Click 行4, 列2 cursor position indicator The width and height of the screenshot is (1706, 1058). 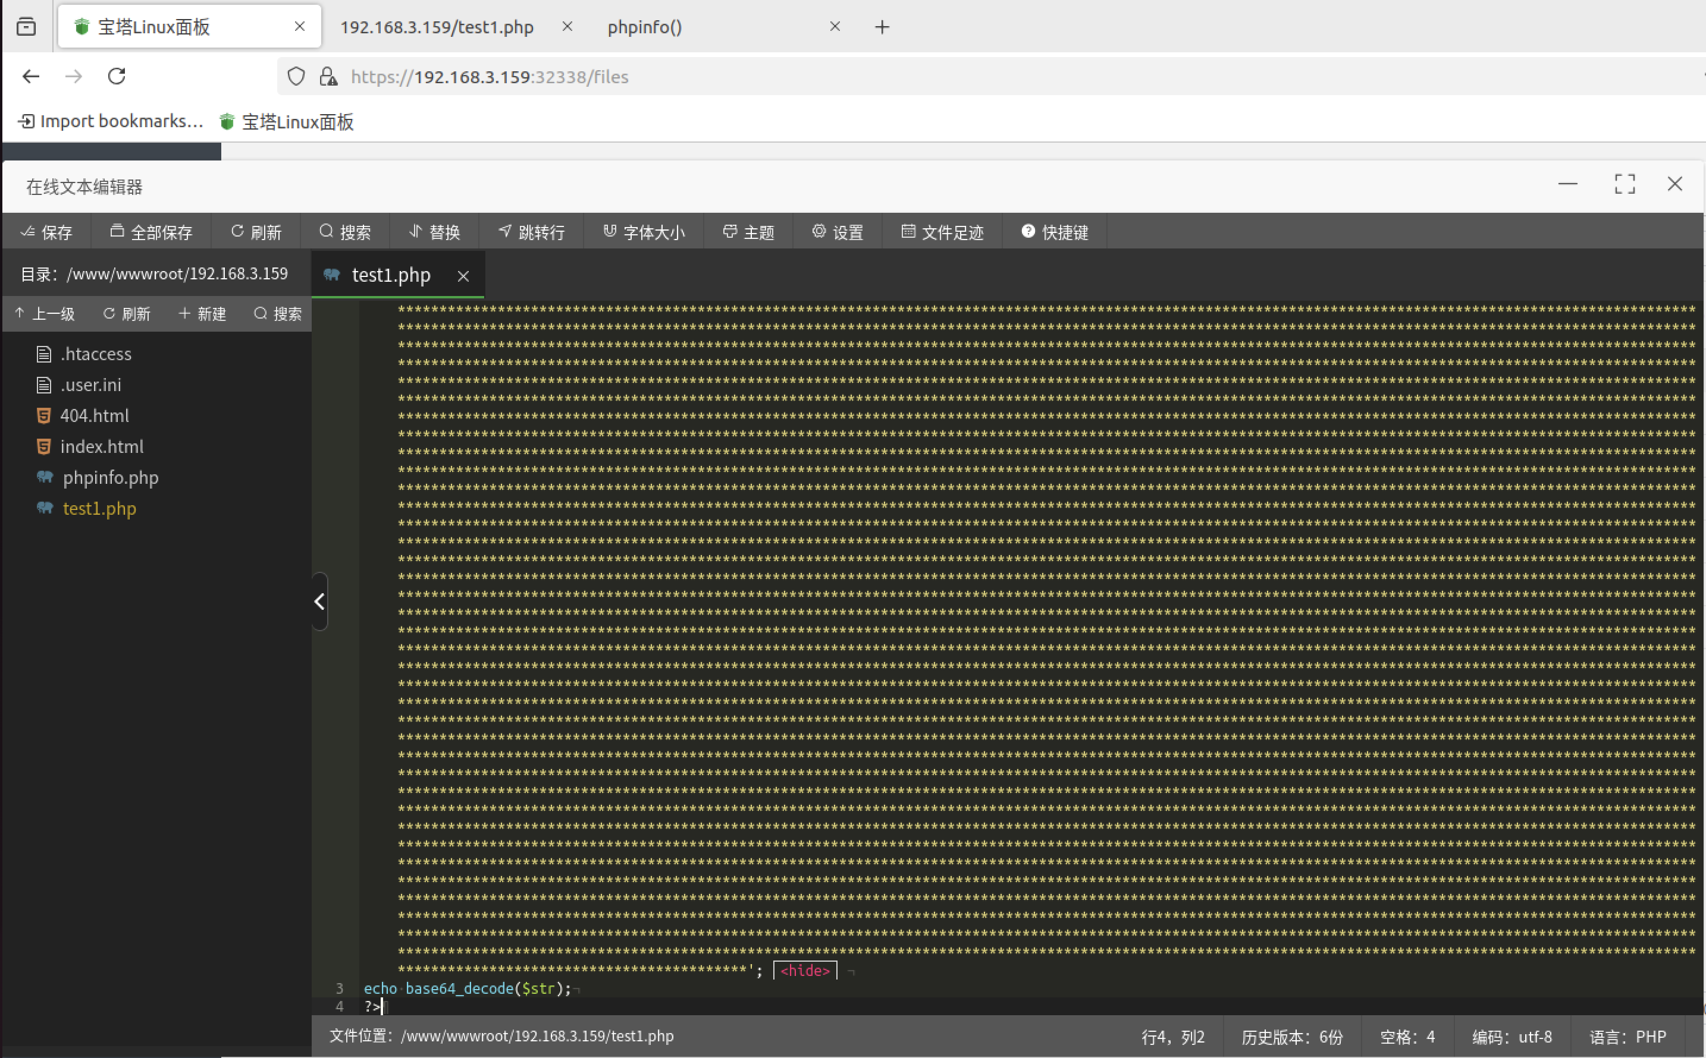coord(1172,1037)
